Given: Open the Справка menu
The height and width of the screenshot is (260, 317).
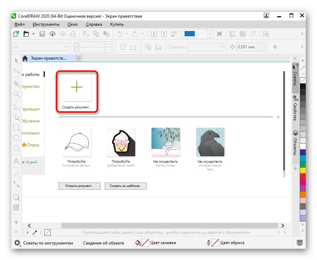Looking at the screenshot, I should [x=94, y=24].
